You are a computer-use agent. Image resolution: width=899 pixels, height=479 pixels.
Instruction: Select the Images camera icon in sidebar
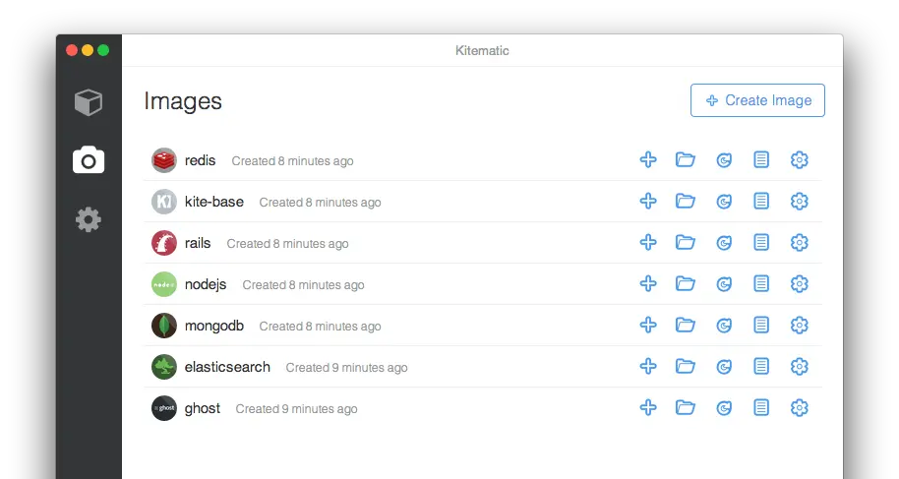pyautogui.click(x=89, y=159)
